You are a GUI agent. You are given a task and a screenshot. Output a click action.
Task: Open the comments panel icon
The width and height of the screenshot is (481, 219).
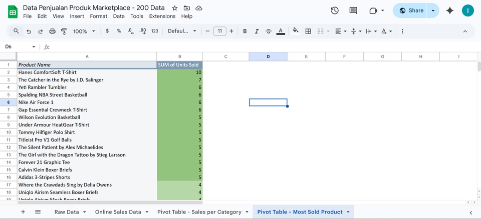point(353,10)
